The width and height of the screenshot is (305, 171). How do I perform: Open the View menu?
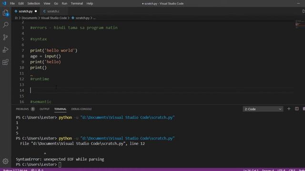pos(47,3)
